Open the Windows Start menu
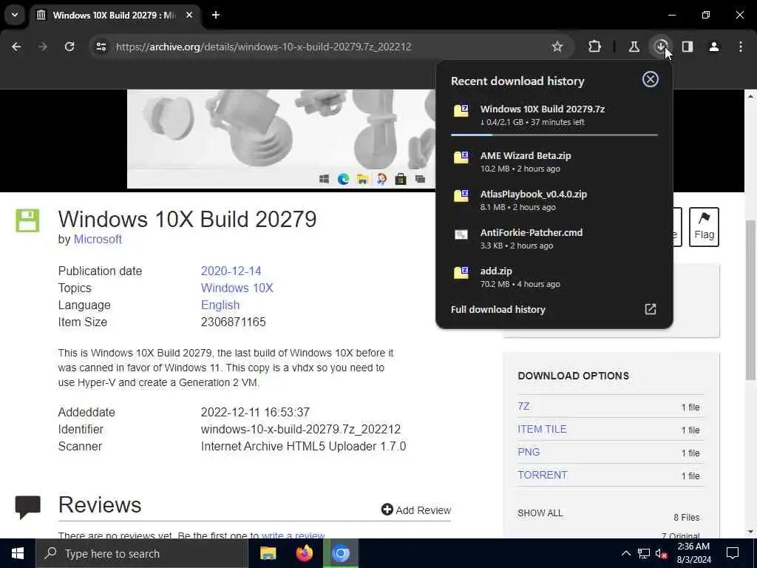Viewport: 757px width, 568px height. (x=18, y=553)
